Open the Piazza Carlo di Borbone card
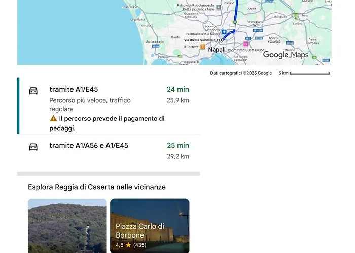The width and height of the screenshot is (355, 253). 150,226
